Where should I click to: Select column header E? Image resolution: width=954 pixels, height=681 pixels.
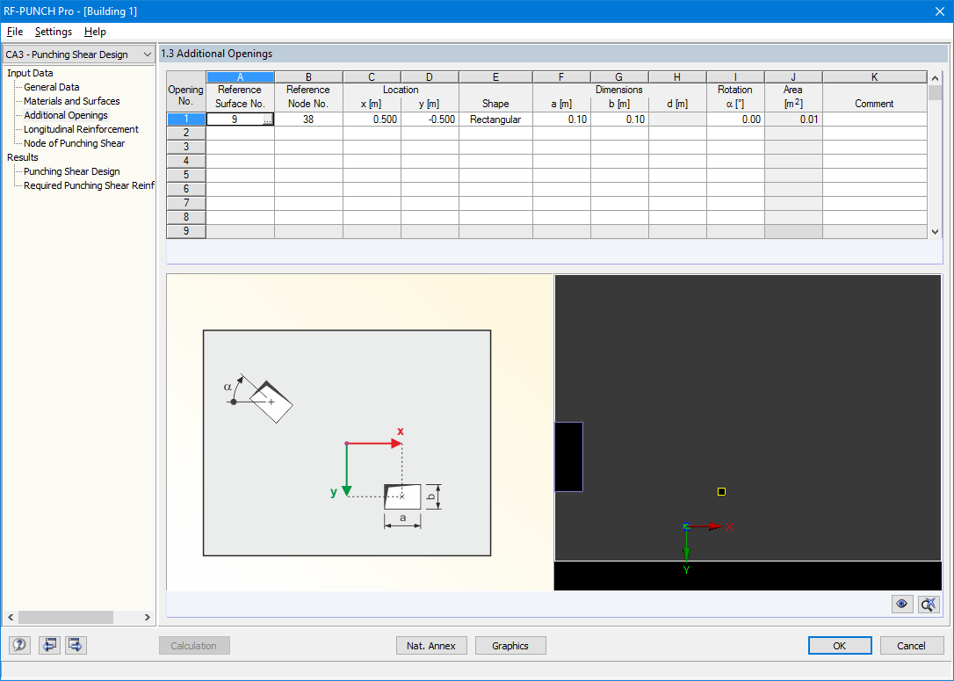click(x=495, y=77)
